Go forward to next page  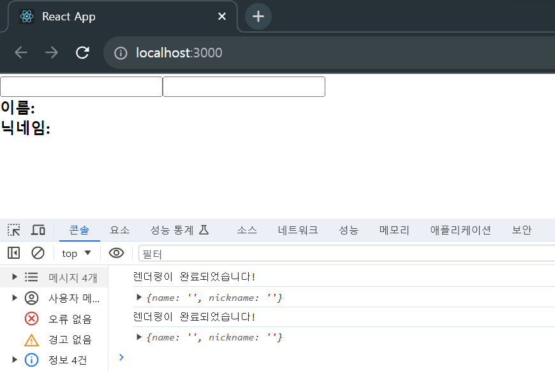tap(52, 53)
